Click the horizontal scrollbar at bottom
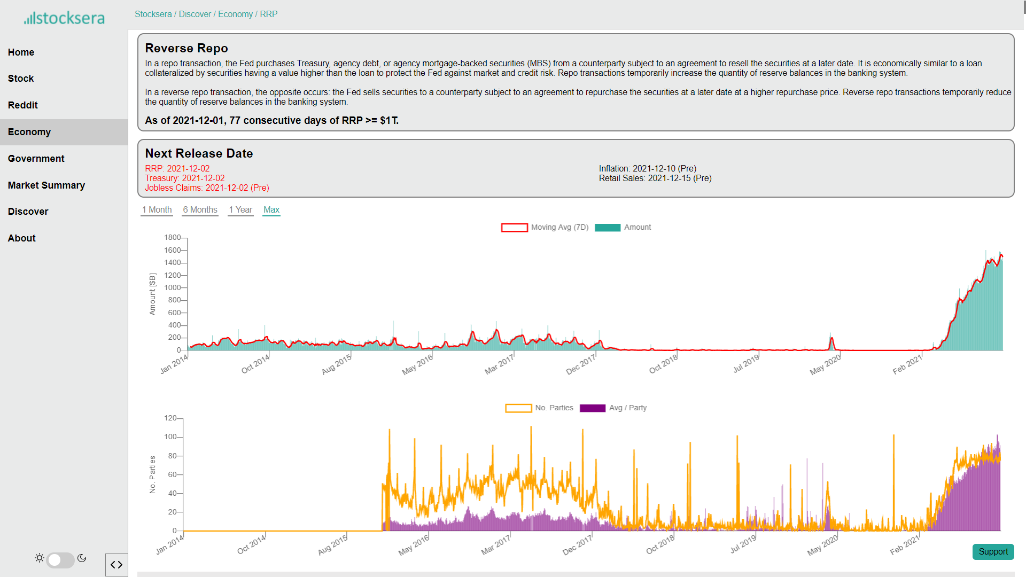The image size is (1026, 577). point(576,574)
